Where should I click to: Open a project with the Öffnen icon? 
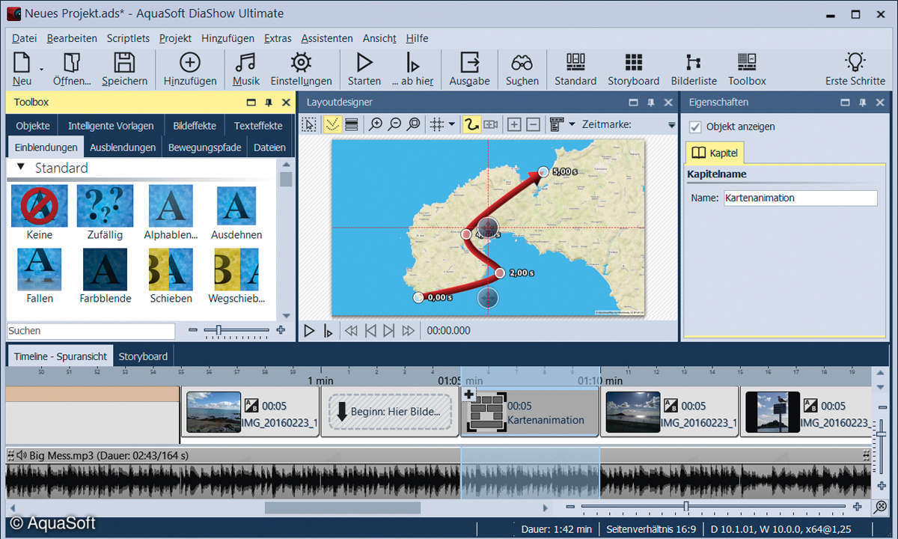coord(72,62)
